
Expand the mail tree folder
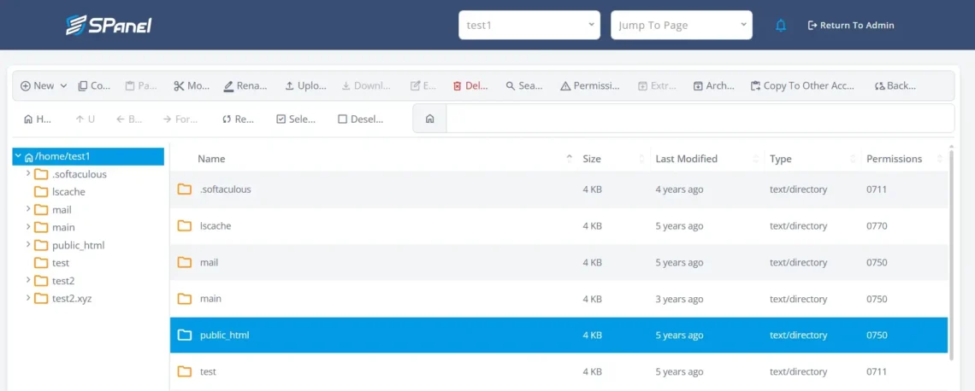click(28, 209)
